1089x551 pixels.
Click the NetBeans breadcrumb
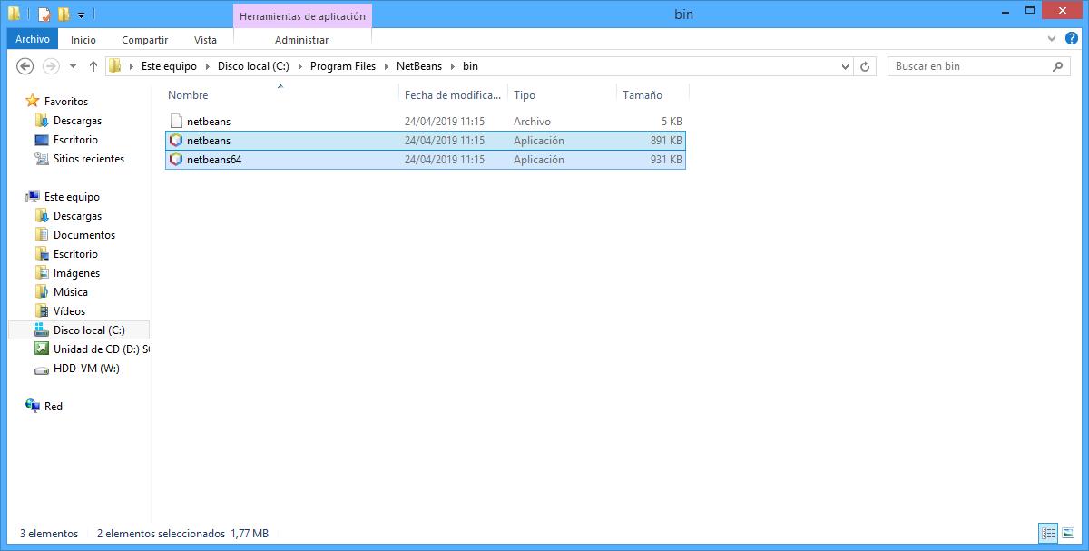click(418, 66)
